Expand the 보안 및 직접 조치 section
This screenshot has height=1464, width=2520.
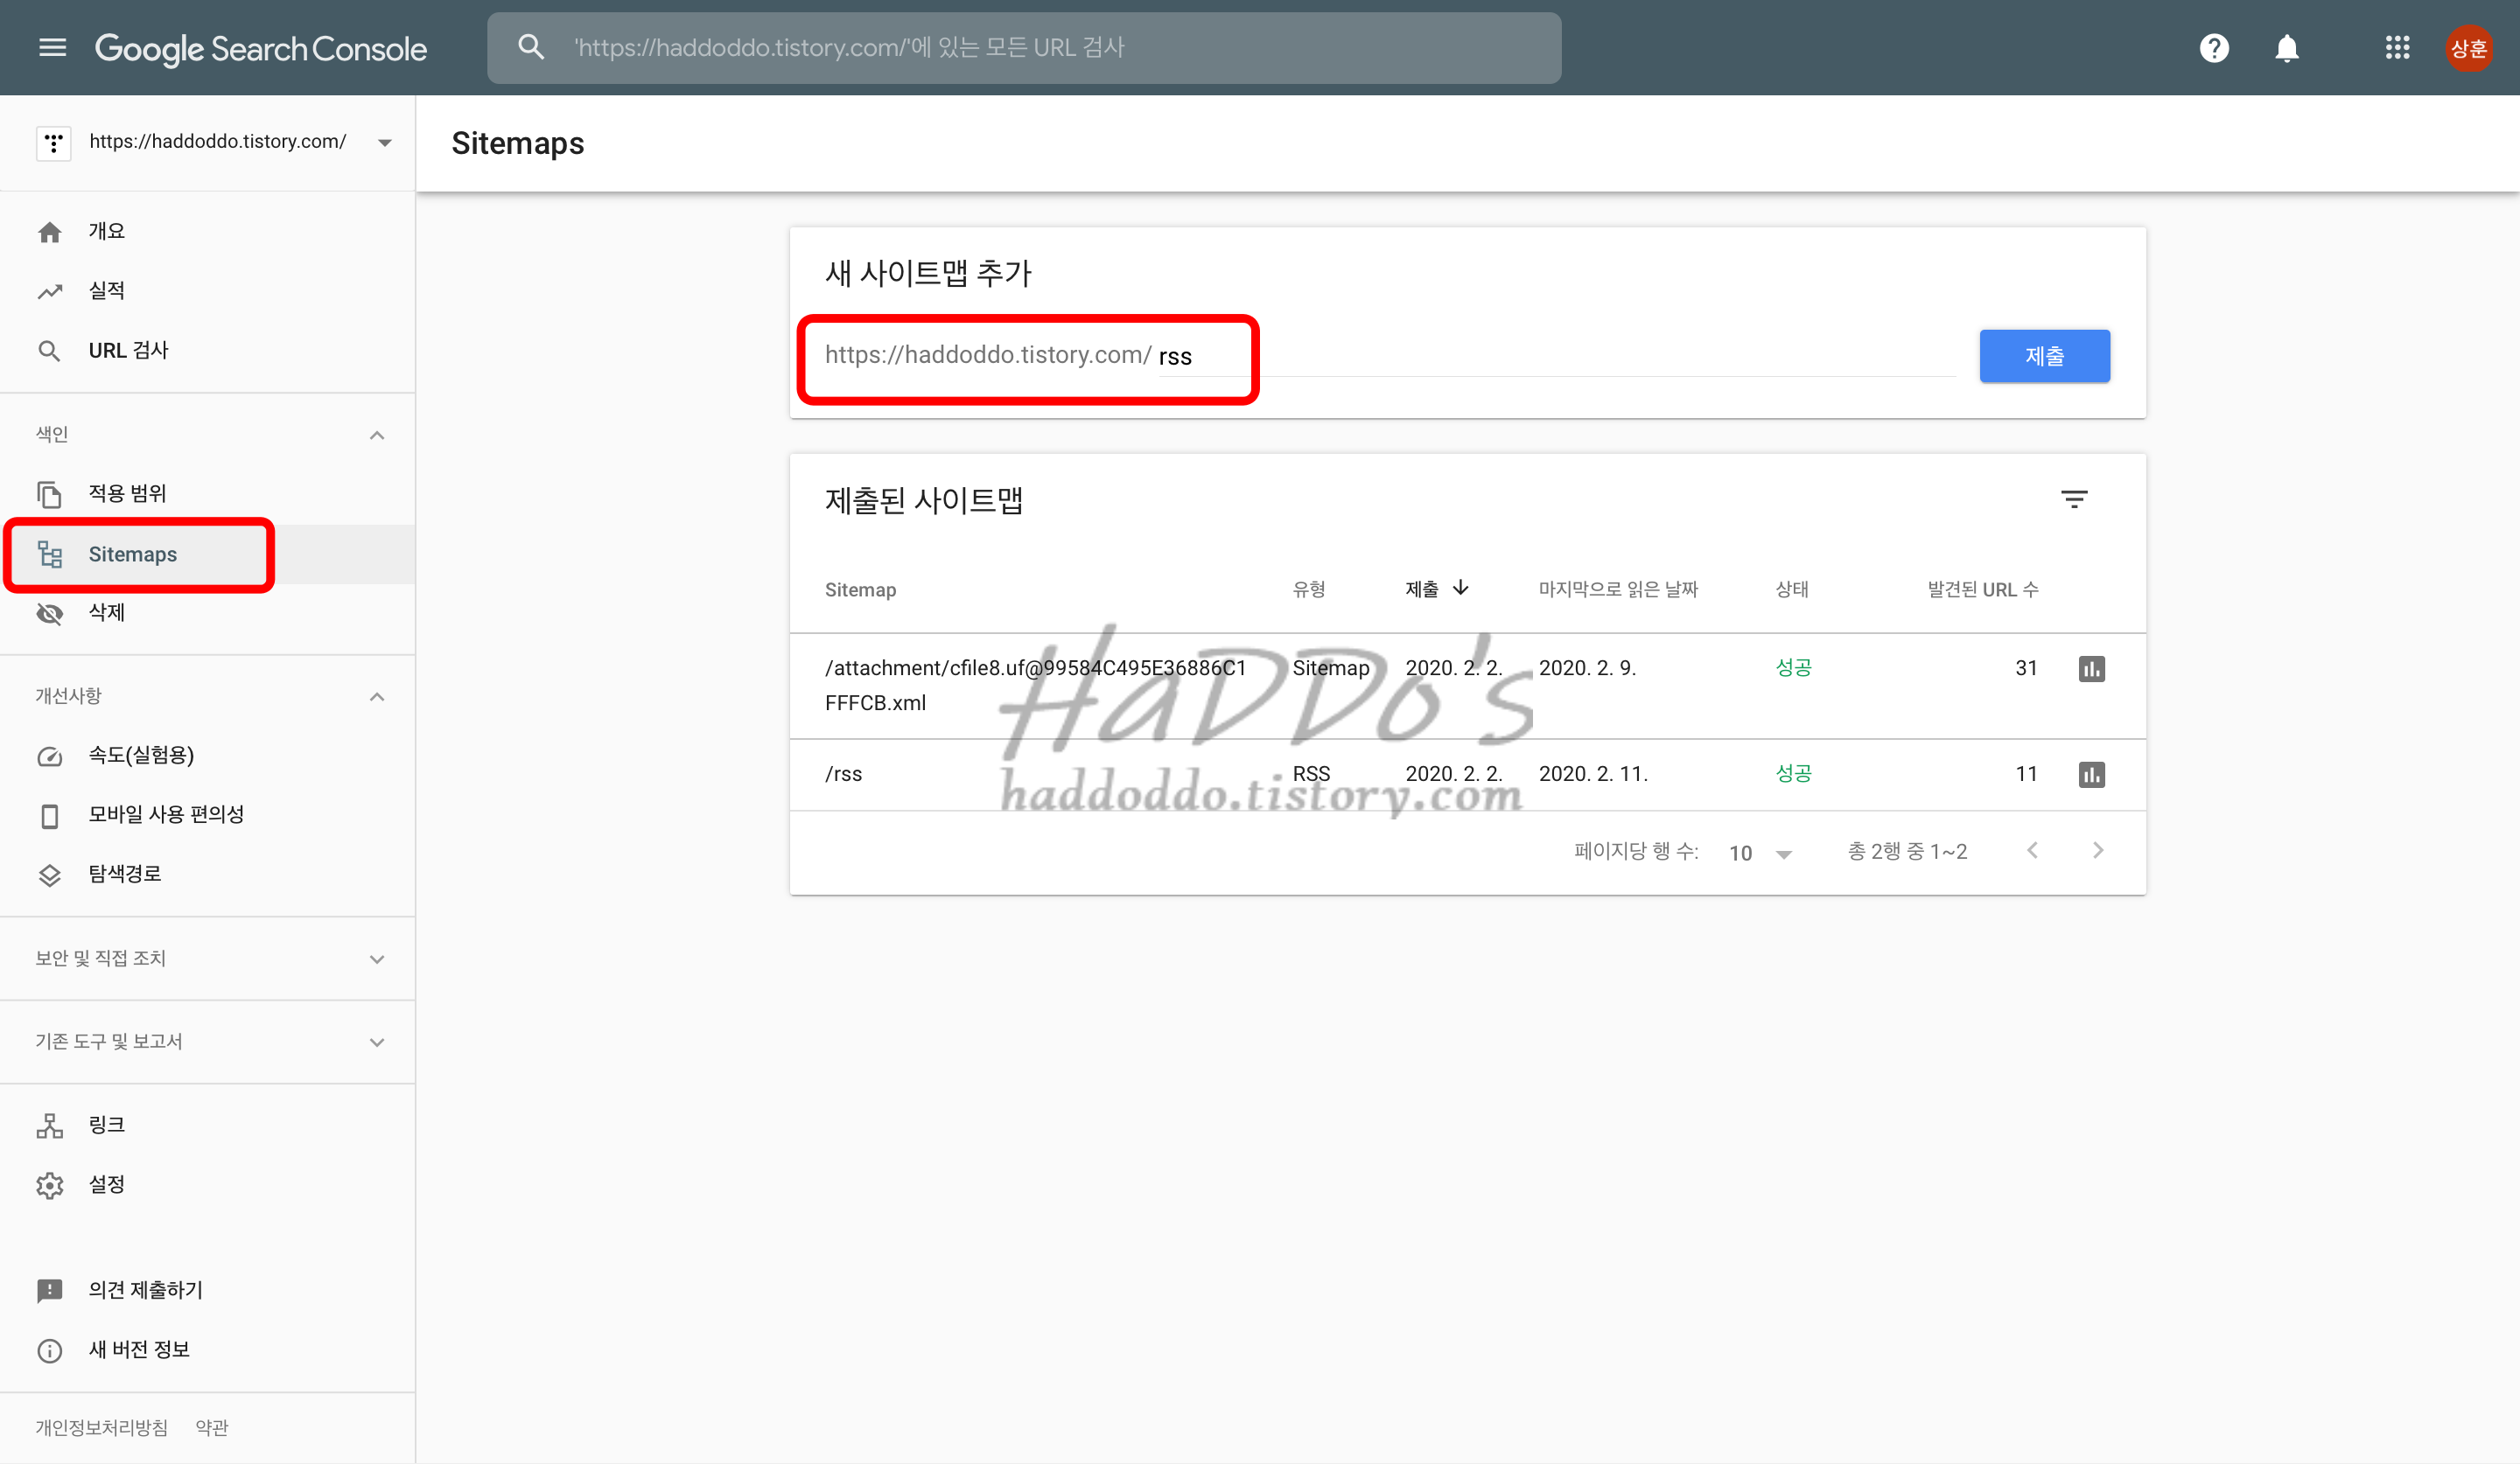coord(377,959)
